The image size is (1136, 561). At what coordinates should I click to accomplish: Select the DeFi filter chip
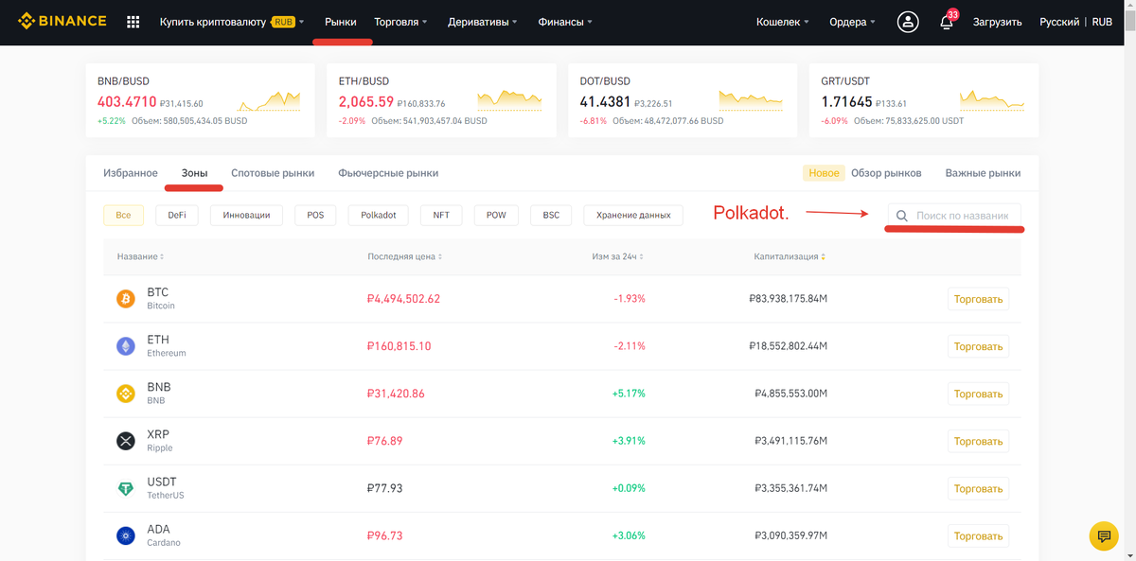177,215
